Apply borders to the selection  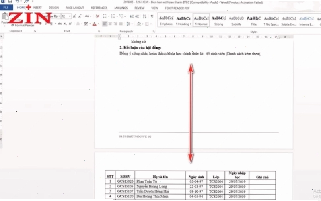point(147,24)
